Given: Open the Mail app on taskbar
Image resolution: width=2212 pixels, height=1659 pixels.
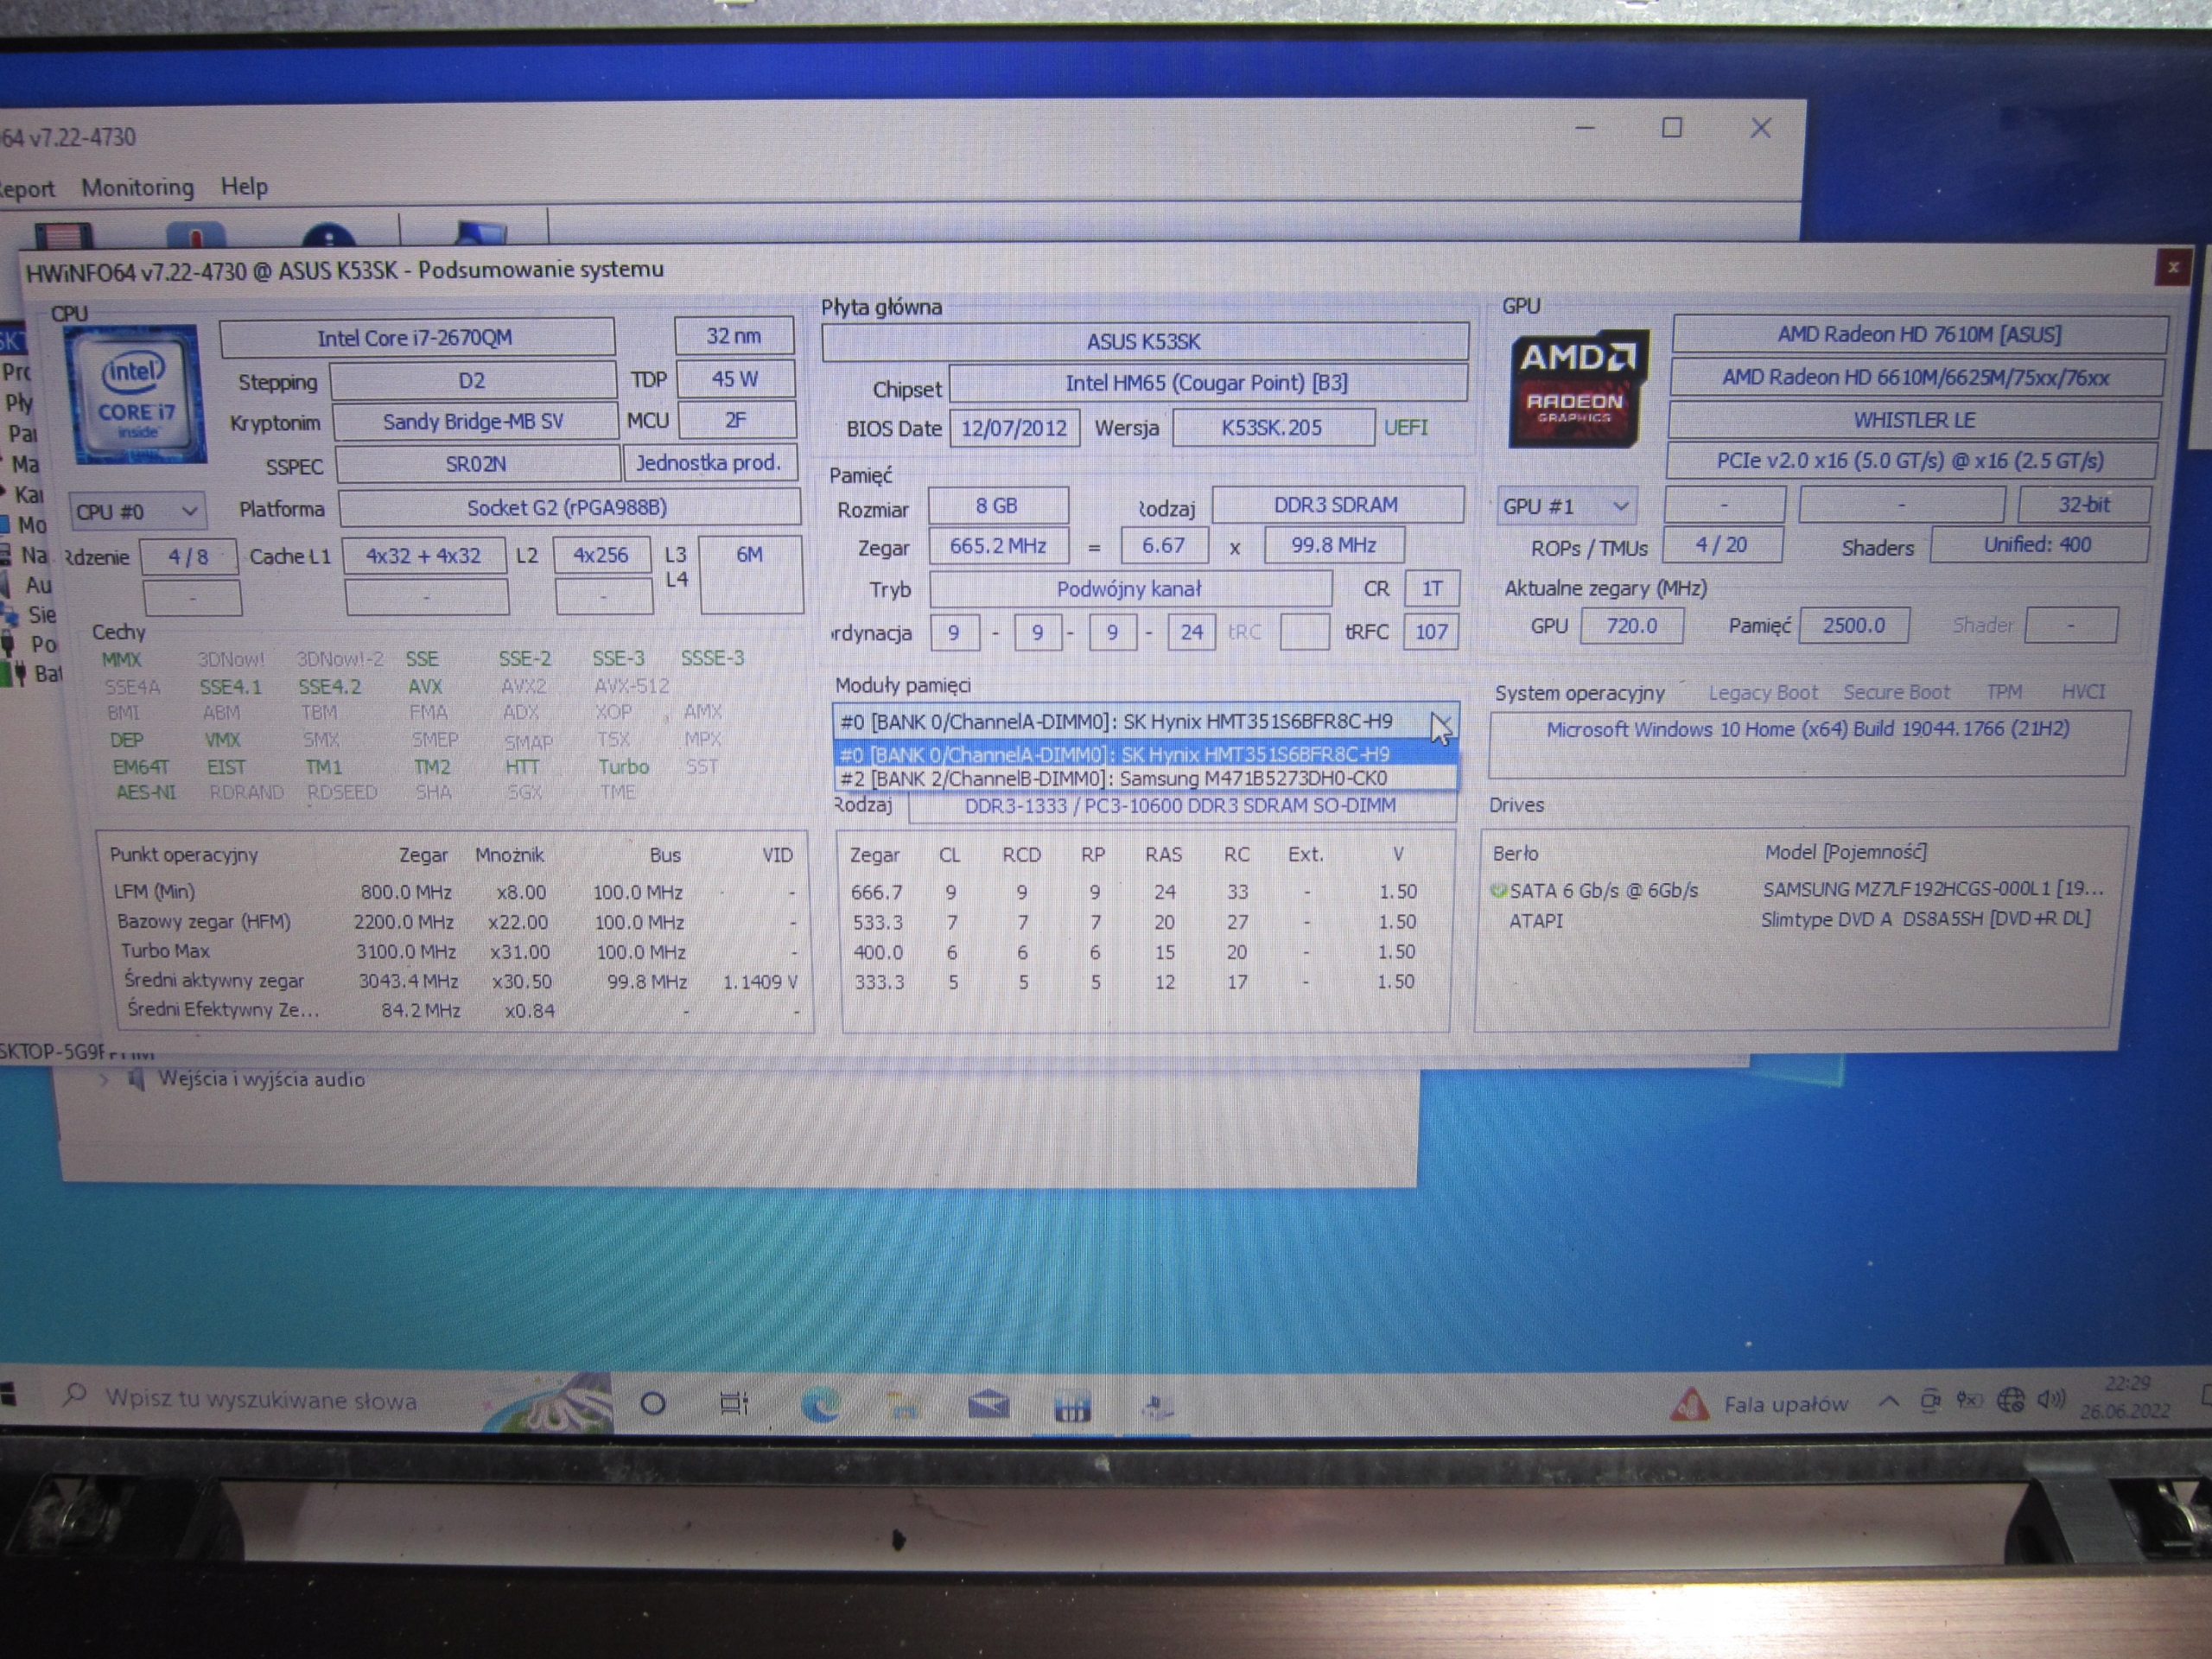Looking at the screenshot, I should pyautogui.click(x=988, y=1406).
